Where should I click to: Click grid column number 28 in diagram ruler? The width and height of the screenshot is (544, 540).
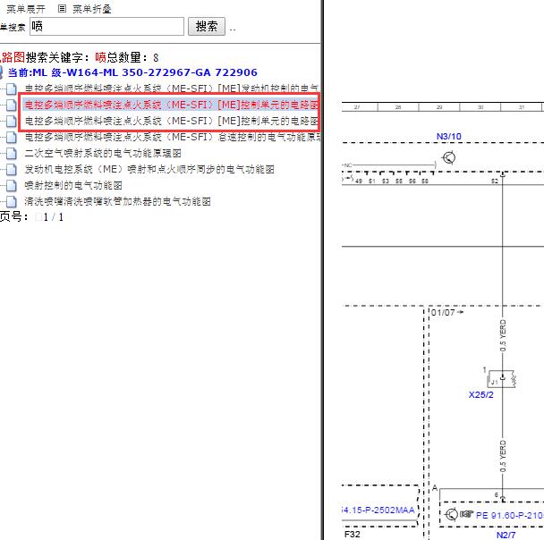pos(398,107)
